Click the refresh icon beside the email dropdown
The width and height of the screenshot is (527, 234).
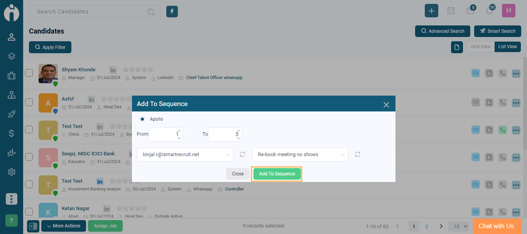[x=242, y=155]
